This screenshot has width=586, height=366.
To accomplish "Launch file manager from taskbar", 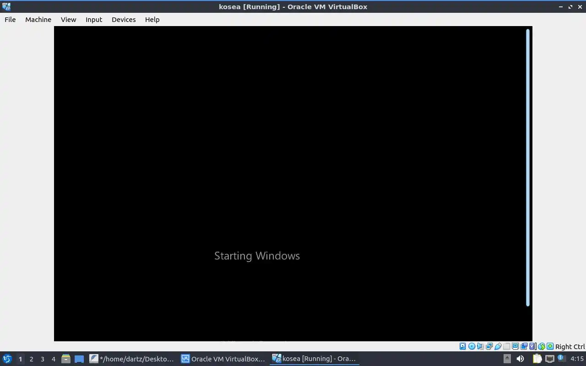I will 65,359.
